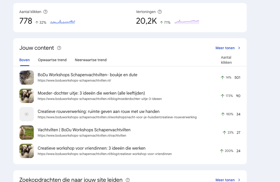Image resolution: width=280 pixels, height=182 pixels.
Task: Open help icon next to Aantal klikken
Action: point(46,12)
